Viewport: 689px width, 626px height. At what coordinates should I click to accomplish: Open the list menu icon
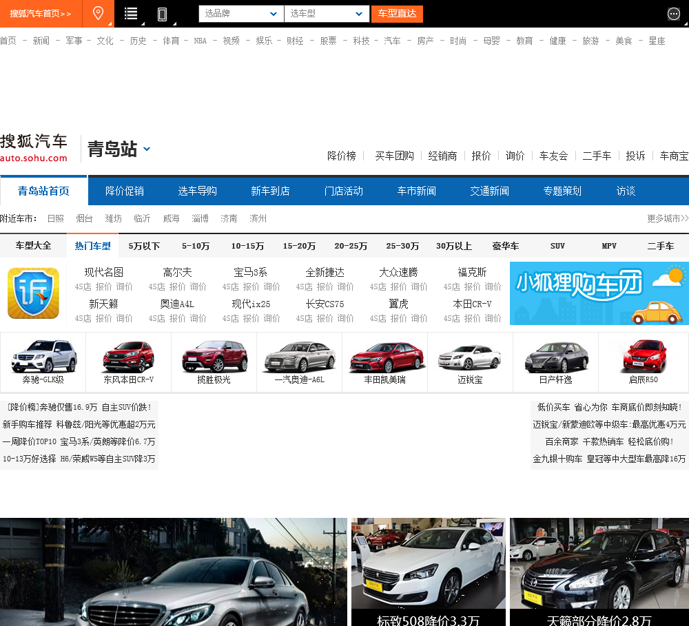(131, 13)
